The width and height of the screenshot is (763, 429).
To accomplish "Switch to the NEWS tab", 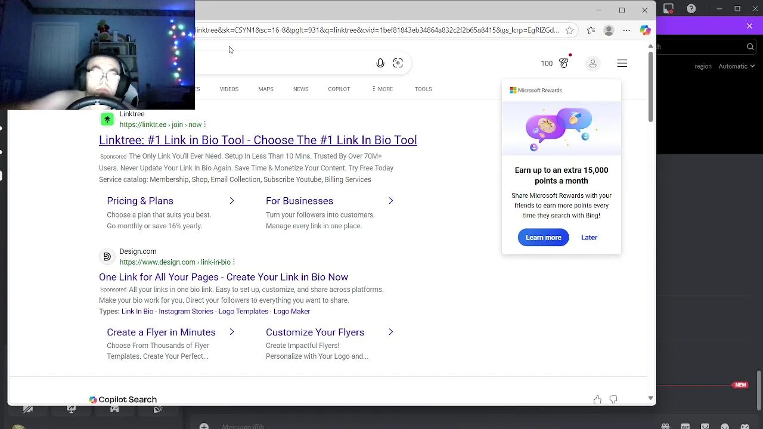I will point(300,89).
